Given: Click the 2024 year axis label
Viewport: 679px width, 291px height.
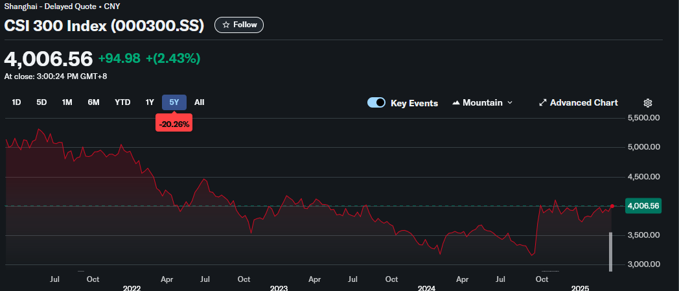Looking at the screenshot, I should click(x=426, y=288).
